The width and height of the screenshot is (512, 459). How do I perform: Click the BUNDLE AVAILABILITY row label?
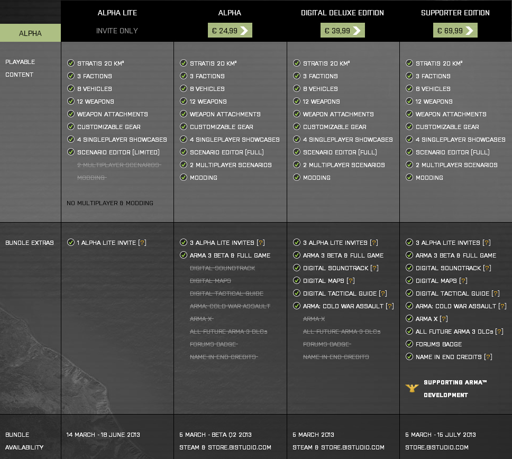tap(24, 441)
